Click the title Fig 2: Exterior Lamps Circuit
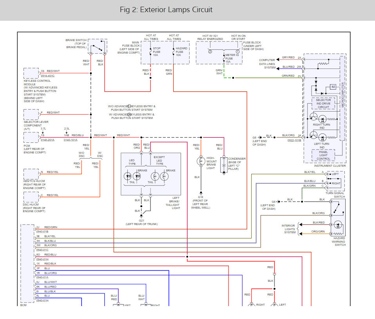Viewport: 375px width, 319px height. pos(166,10)
